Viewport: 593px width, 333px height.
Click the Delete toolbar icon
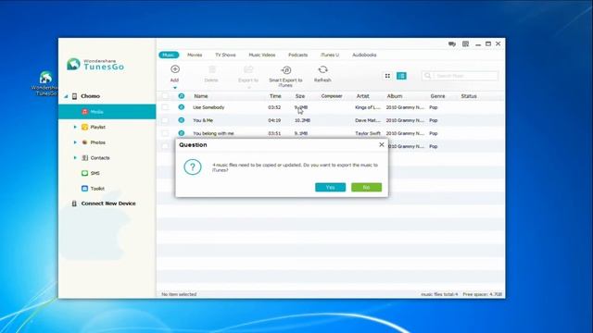point(212,69)
